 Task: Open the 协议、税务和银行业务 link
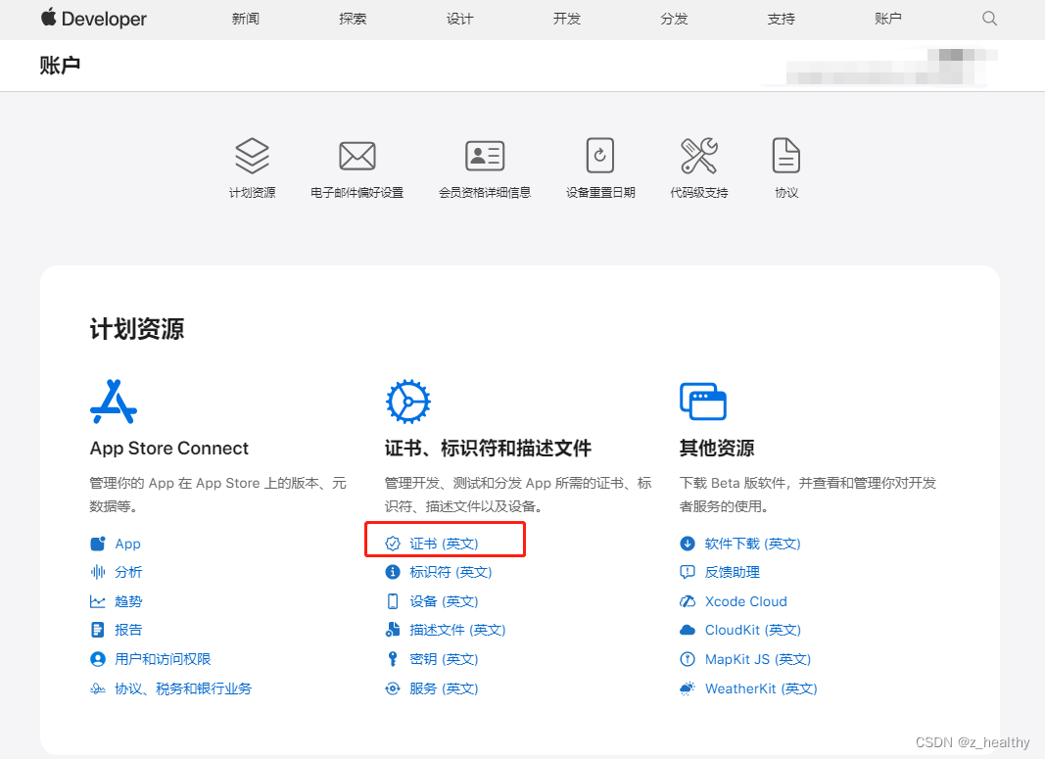tap(183, 688)
